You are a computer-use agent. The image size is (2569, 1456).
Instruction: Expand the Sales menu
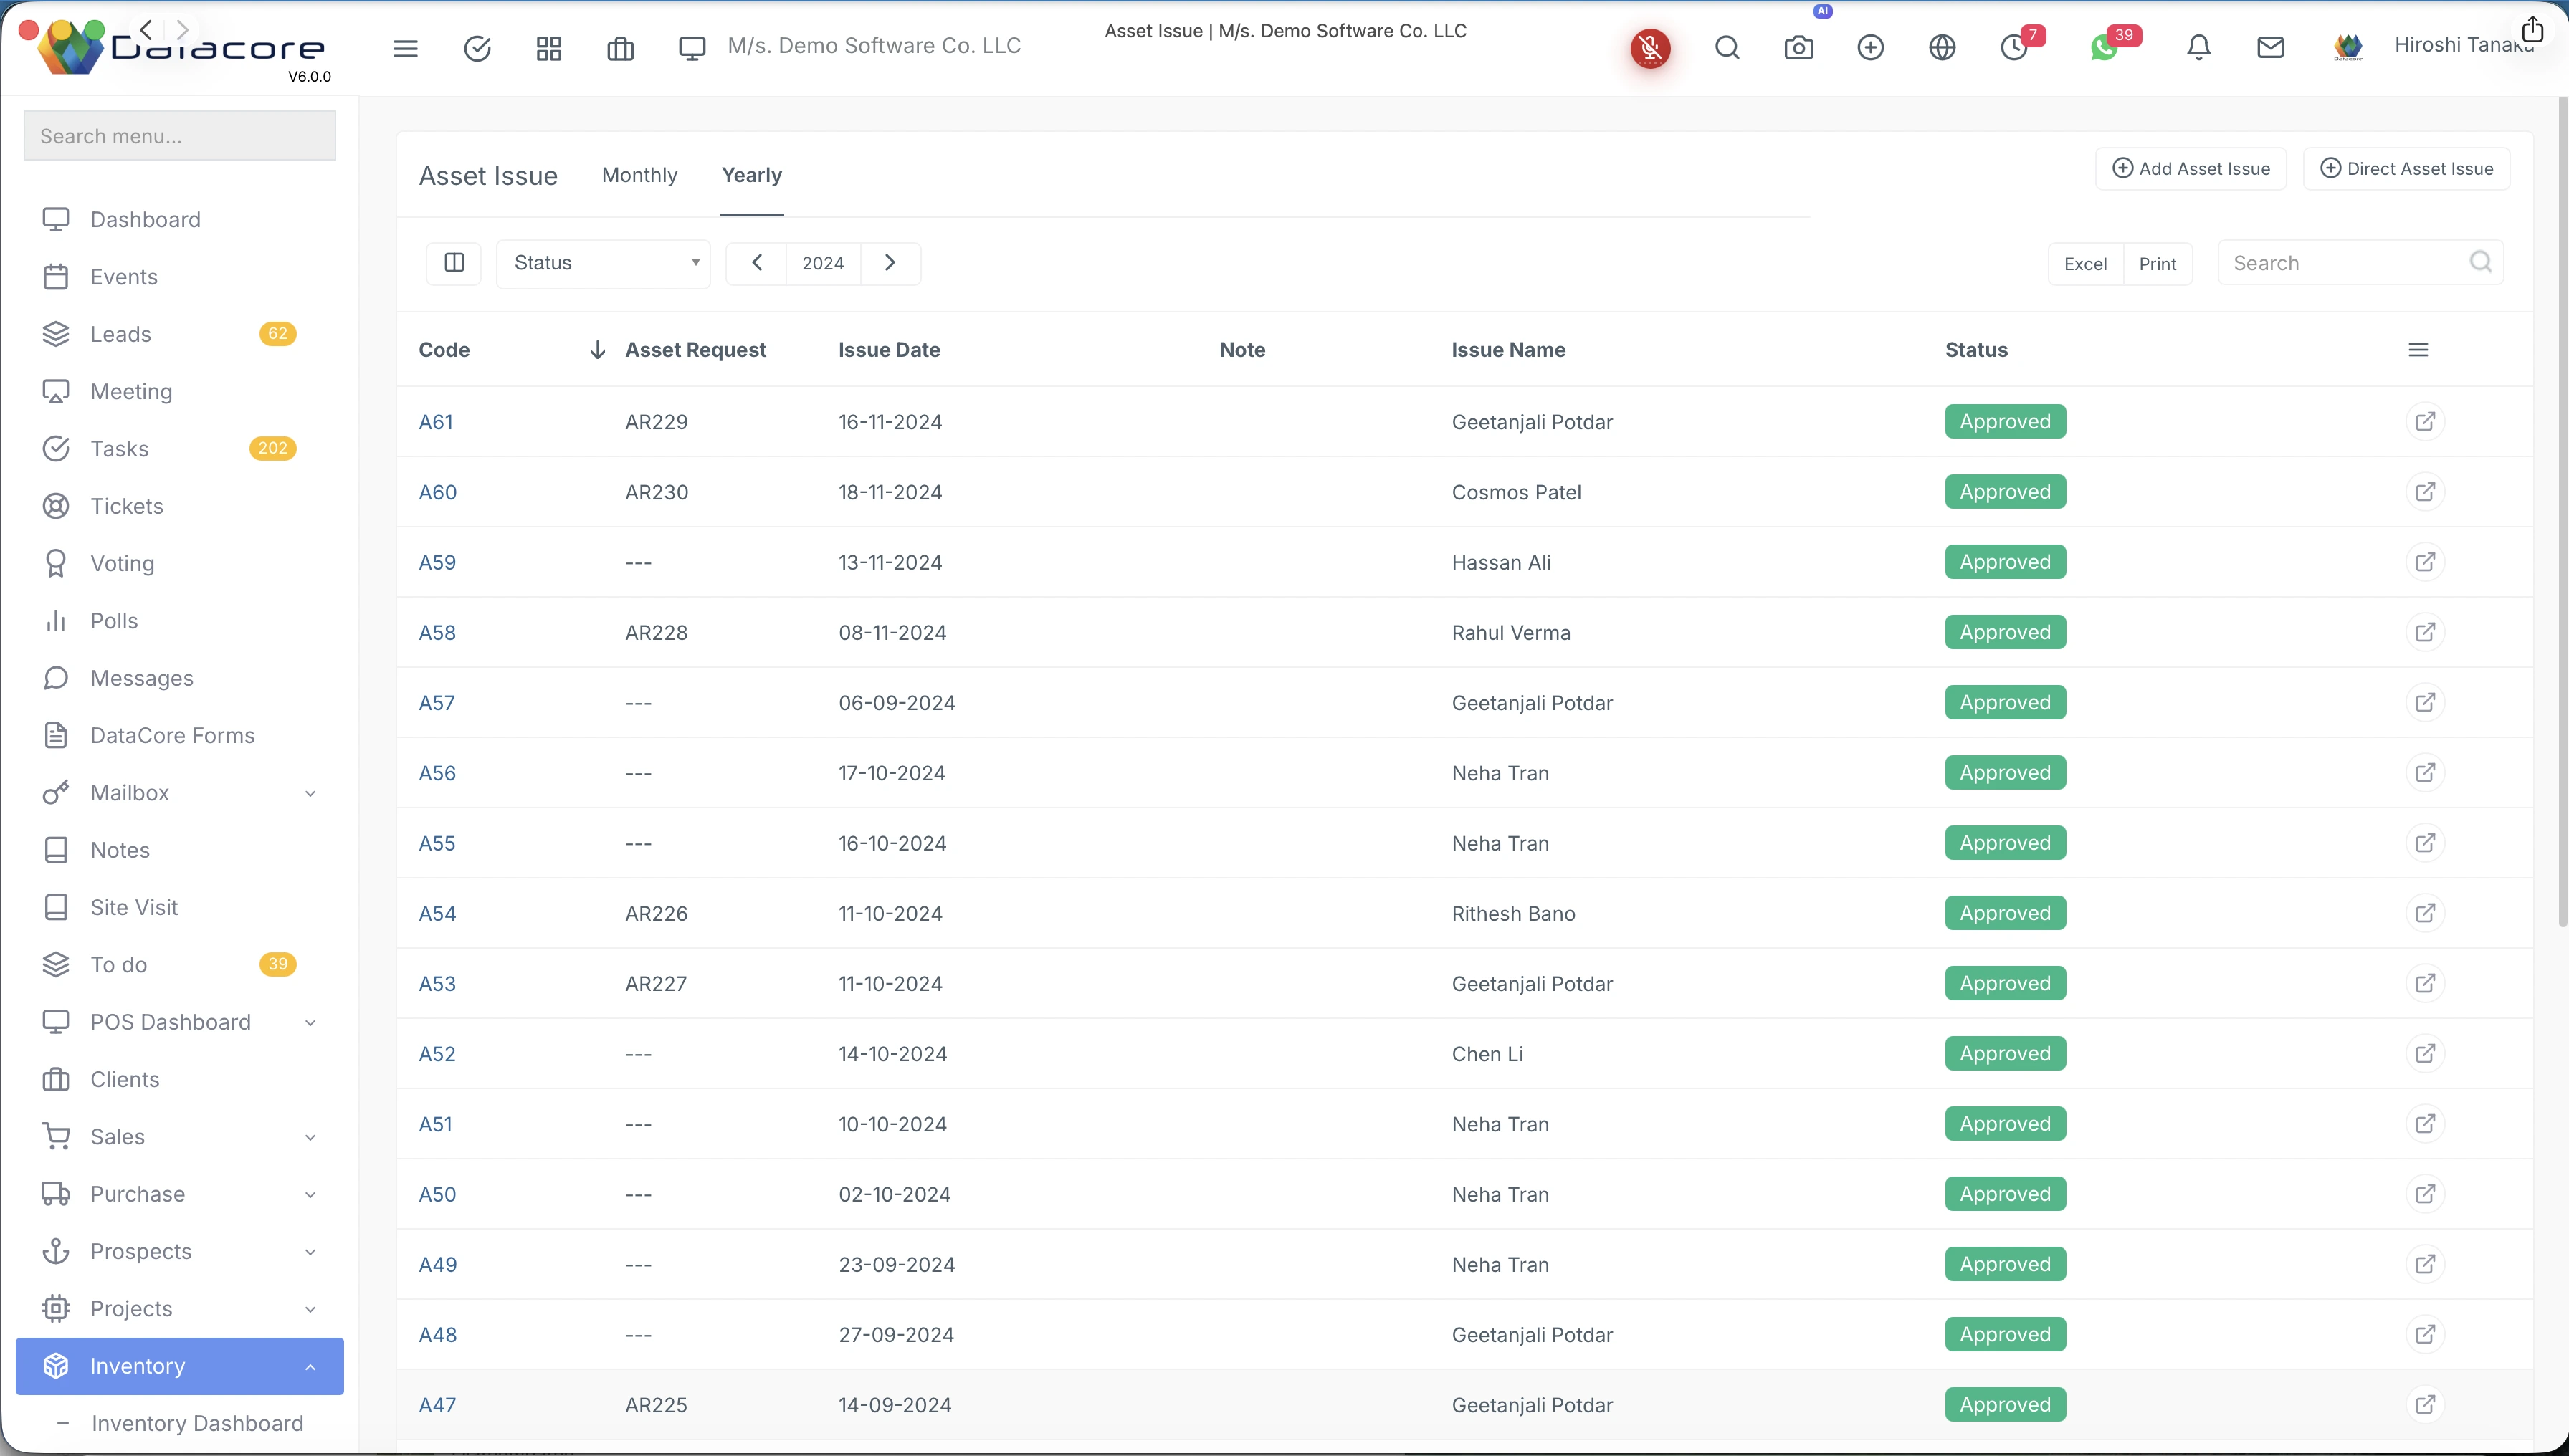pyautogui.click(x=180, y=1137)
